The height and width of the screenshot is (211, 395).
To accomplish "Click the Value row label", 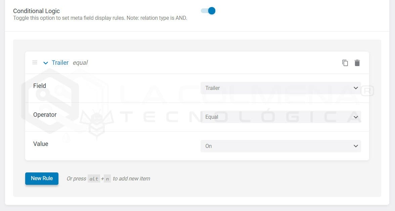I will (x=41, y=144).
